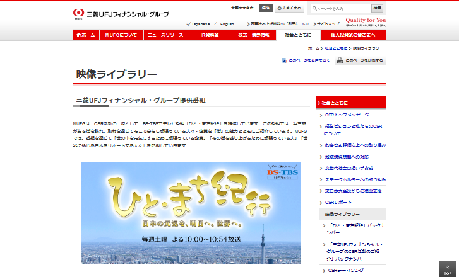The width and height of the screenshot is (459, 277).
Task: Click the magnifier icon in search box
Action: 314,8
